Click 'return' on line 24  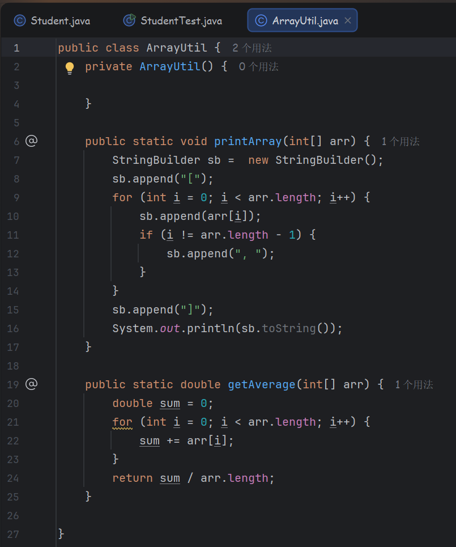[x=133, y=478]
